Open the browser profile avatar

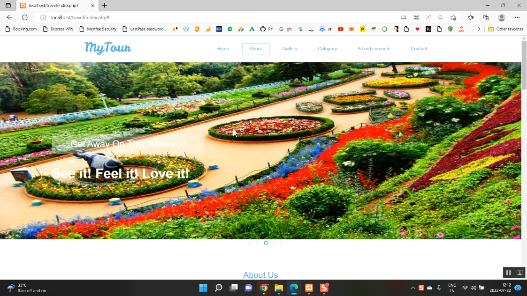coord(502,17)
